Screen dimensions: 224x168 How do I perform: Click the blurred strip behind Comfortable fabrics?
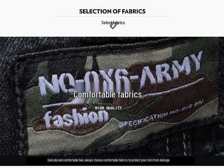click(108, 93)
